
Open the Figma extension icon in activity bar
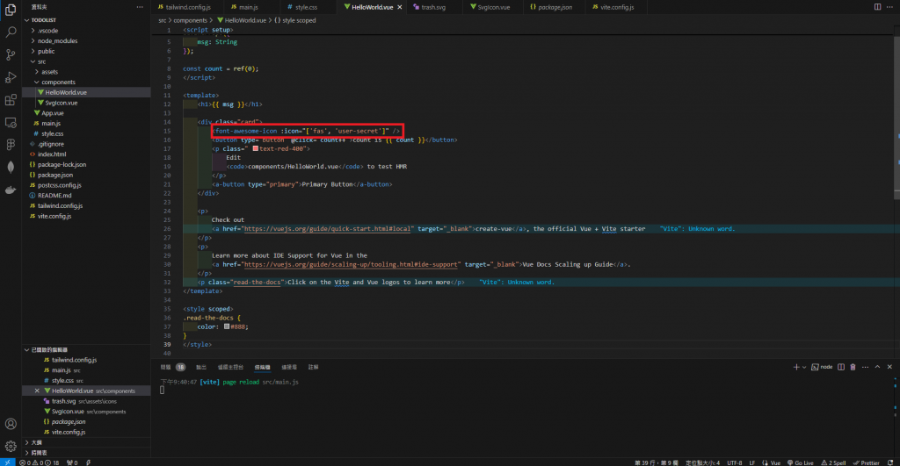(11, 145)
